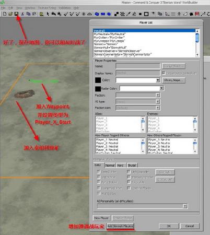Click the Copy toolbar icon
Screen dimensions: 210x235
28,14
